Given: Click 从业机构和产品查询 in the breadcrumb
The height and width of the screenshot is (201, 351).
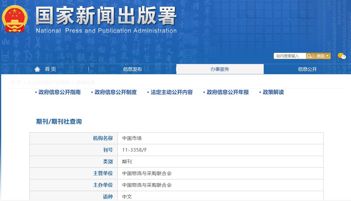Looking at the screenshot, I should (x=49, y=83).
